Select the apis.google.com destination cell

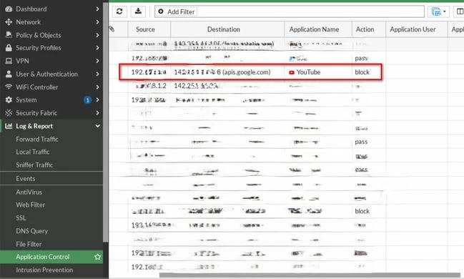point(222,72)
